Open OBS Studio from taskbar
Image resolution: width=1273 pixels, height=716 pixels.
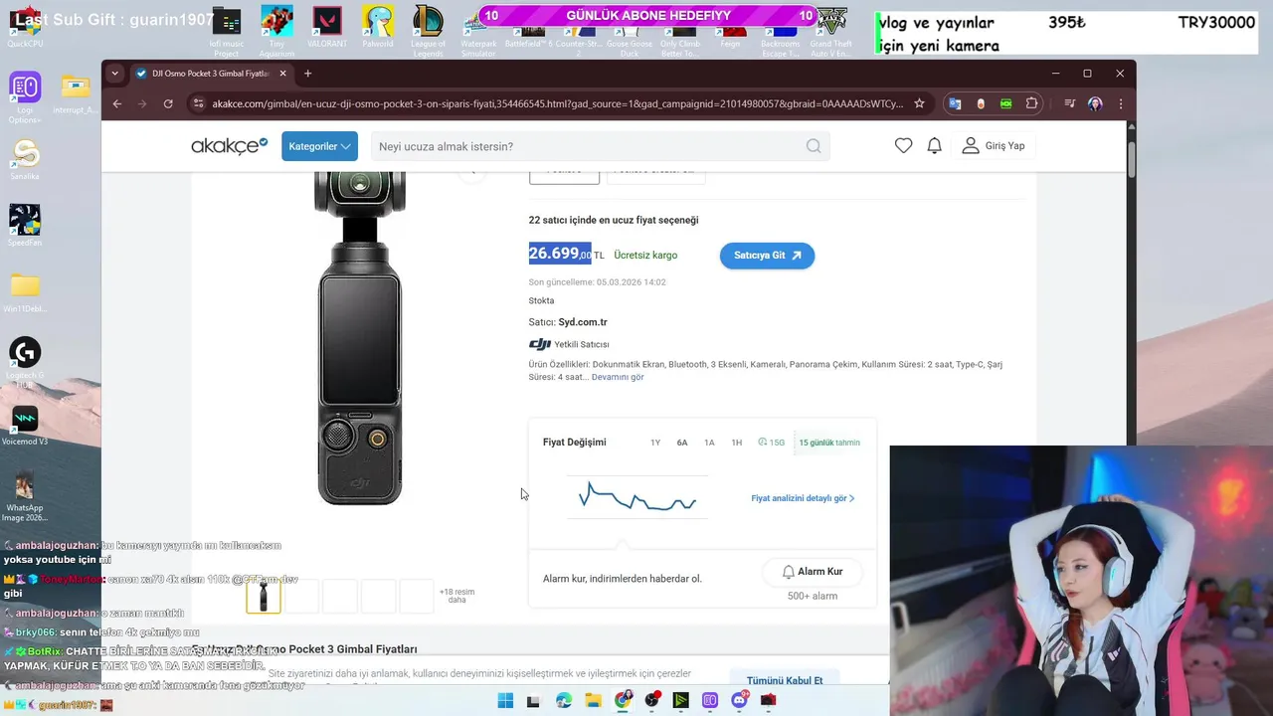652,701
